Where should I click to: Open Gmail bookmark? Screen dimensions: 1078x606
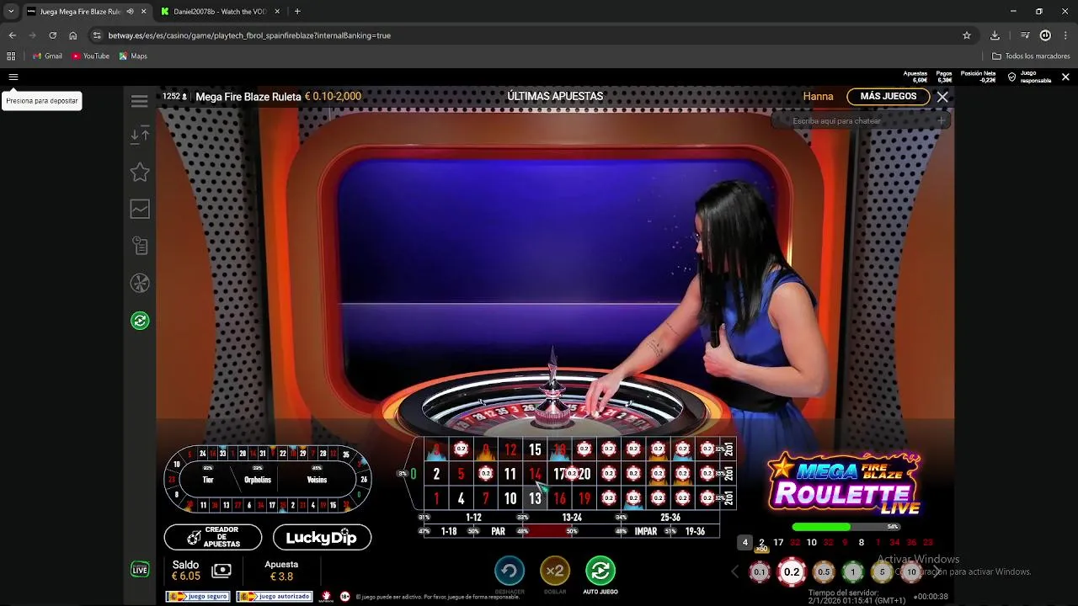pyautogui.click(x=47, y=56)
